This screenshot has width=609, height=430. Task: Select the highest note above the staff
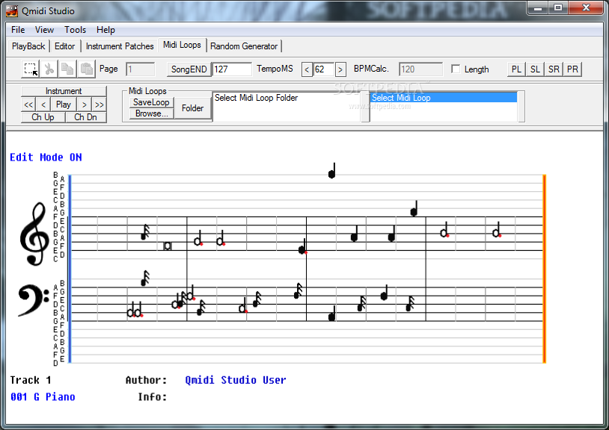point(331,171)
